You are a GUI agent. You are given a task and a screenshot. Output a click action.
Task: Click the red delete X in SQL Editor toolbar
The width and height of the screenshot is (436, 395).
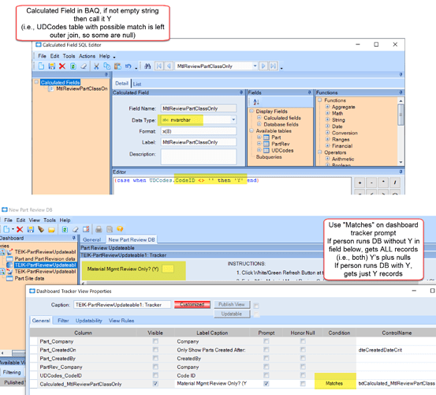62,66
